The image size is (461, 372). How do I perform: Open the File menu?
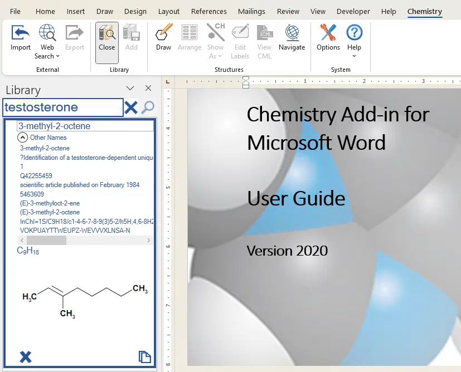(15, 12)
